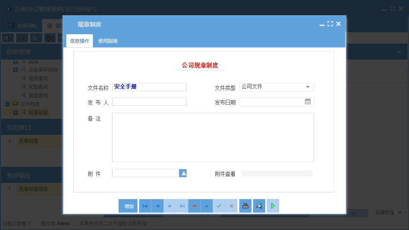Screen dimensions: 409x230
Task: Delete current record using red minus icon
Action: tap(194, 205)
